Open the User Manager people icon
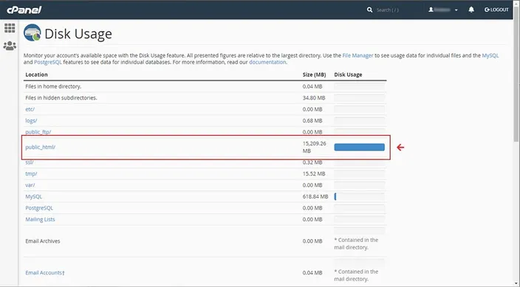 (10, 46)
